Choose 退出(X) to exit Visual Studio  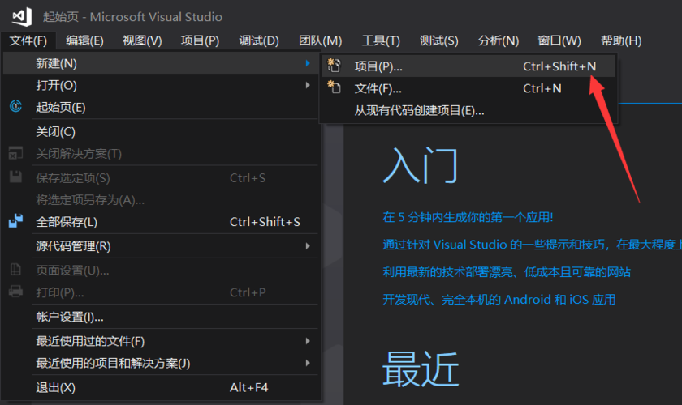161,387
